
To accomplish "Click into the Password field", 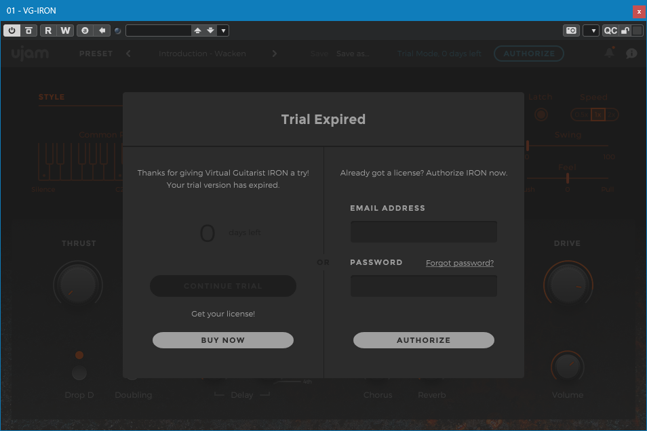I will (423, 286).
